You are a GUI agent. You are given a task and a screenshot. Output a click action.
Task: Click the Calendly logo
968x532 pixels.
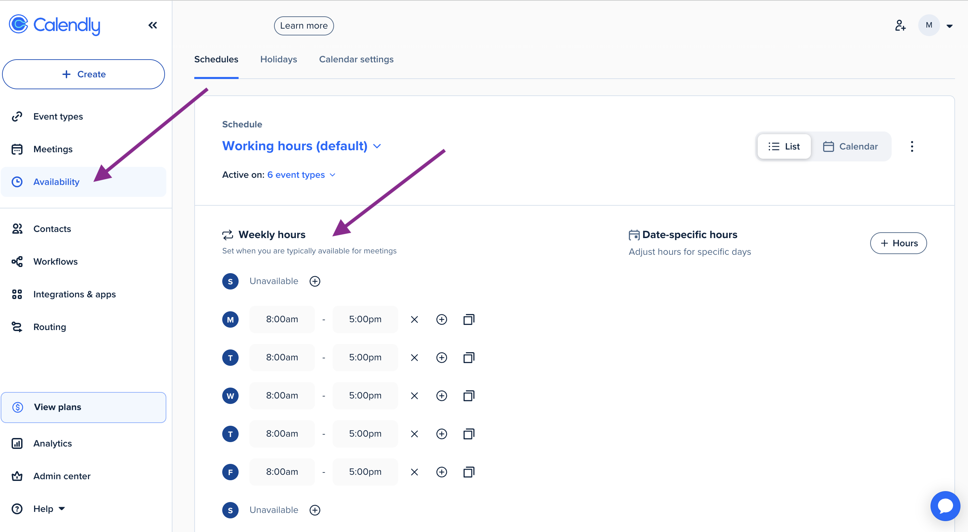(x=55, y=25)
